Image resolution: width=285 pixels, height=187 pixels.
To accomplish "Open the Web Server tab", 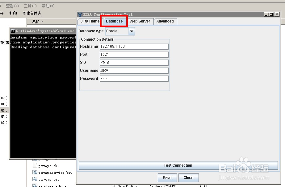I will pyautogui.click(x=140, y=21).
